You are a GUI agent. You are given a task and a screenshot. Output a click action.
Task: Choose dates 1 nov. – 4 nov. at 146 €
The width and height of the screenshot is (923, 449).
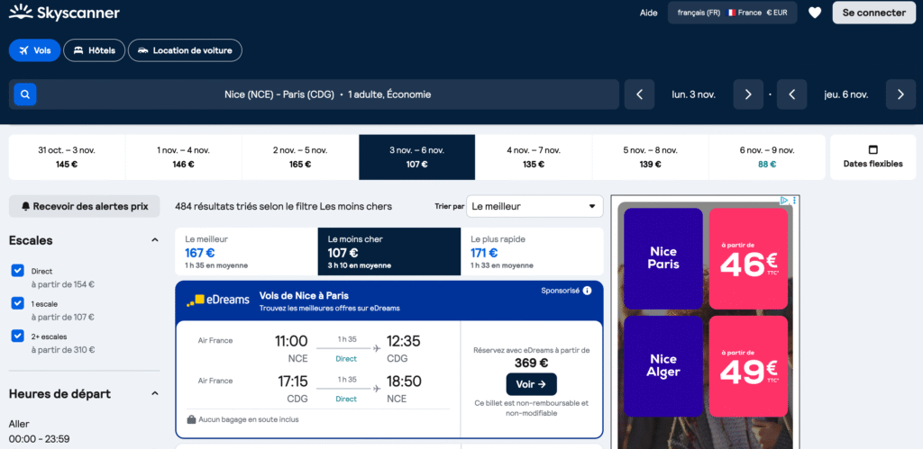[183, 157]
